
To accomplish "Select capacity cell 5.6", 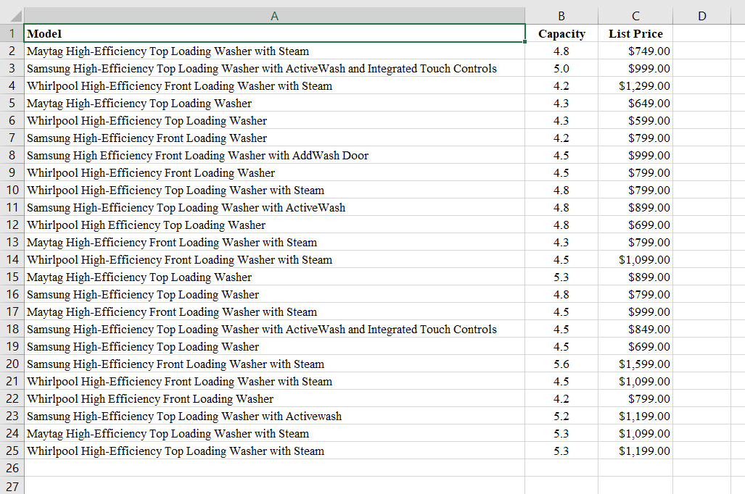I will (x=561, y=364).
